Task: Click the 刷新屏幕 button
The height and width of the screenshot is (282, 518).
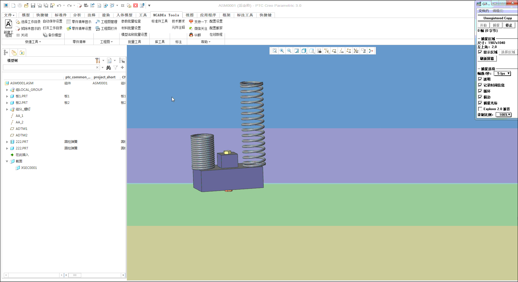Action: point(487,59)
